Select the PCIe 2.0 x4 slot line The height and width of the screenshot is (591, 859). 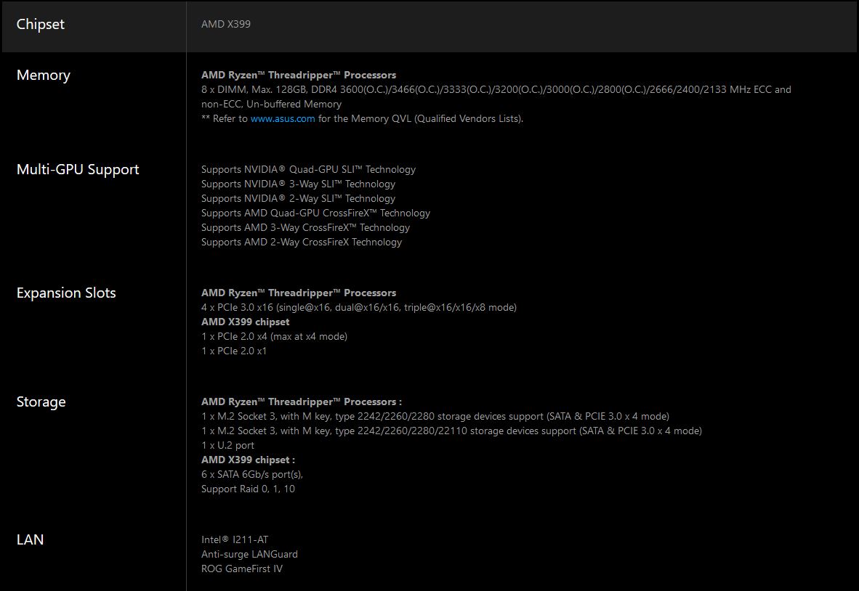click(x=274, y=336)
